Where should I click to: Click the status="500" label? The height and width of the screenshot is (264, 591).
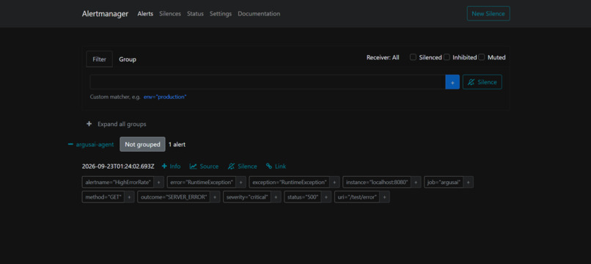point(303,197)
